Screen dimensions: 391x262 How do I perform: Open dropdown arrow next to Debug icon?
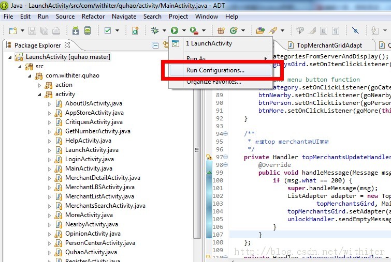point(163,31)
